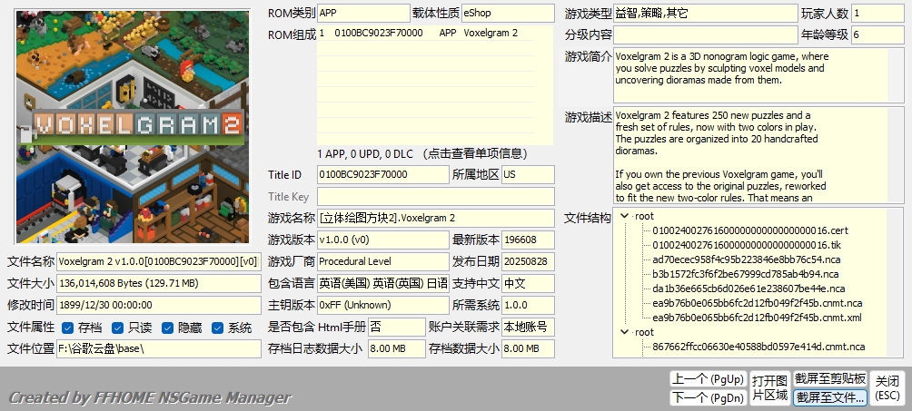912x411 pixels.
Task: Toggle the 只读 (read-only) attribute checkbox
Action: (117, 328)
